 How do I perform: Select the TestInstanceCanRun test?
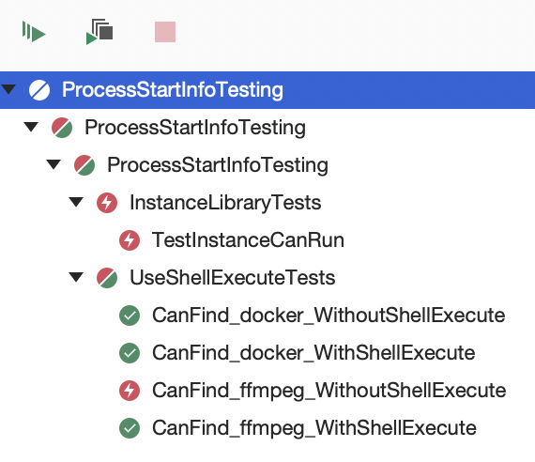point(248,240)
